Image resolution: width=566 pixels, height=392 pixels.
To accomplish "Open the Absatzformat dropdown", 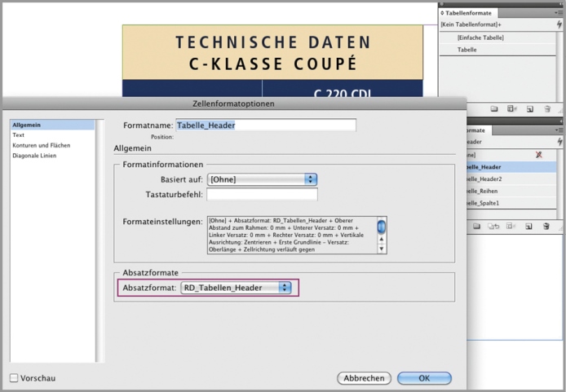I will (236, 288).
